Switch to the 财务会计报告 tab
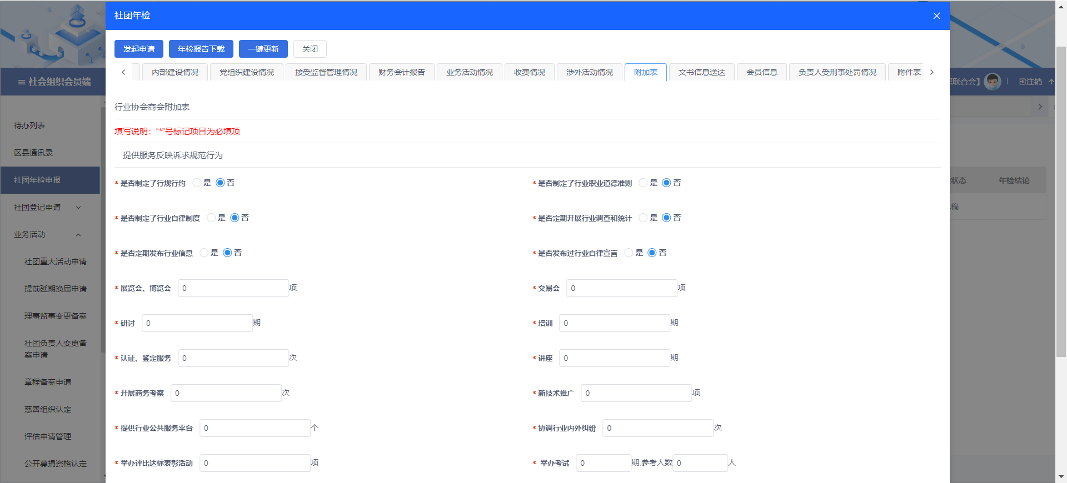Image resolution: width=1067 pixels, height=483 pixels. (401, 72)
